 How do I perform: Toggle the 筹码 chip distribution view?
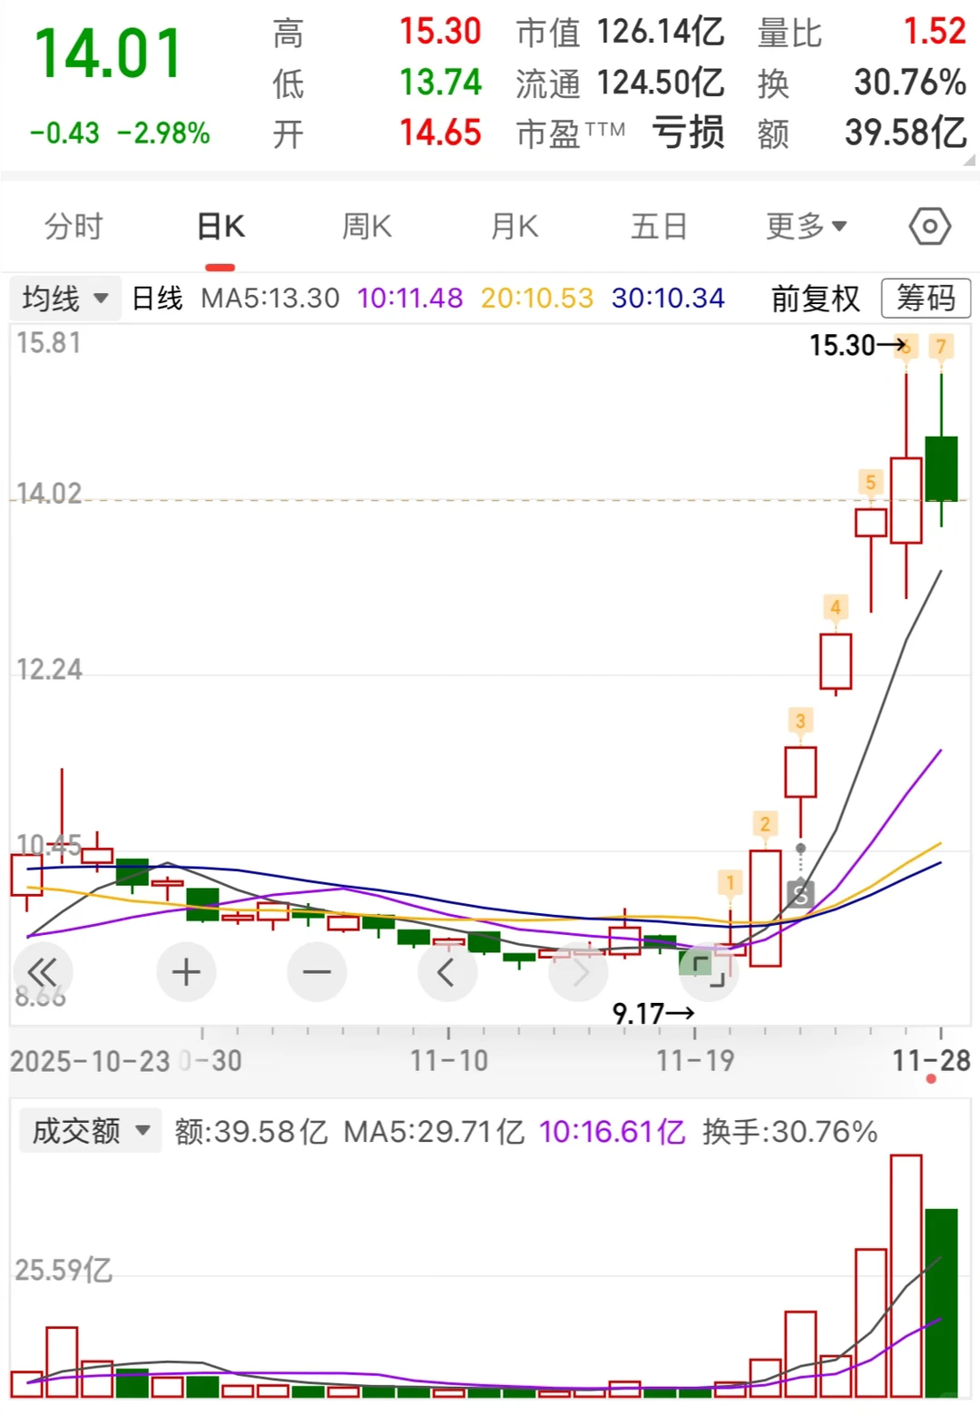(x=925, y=299)
